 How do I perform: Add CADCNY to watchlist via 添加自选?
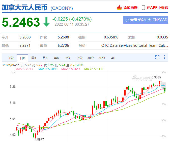click(x=130, y=8)
